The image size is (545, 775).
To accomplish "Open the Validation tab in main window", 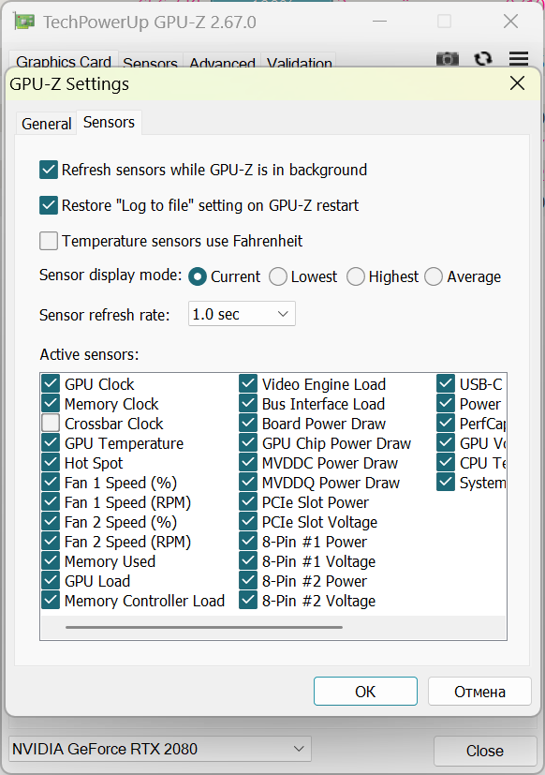I will 299,62.
